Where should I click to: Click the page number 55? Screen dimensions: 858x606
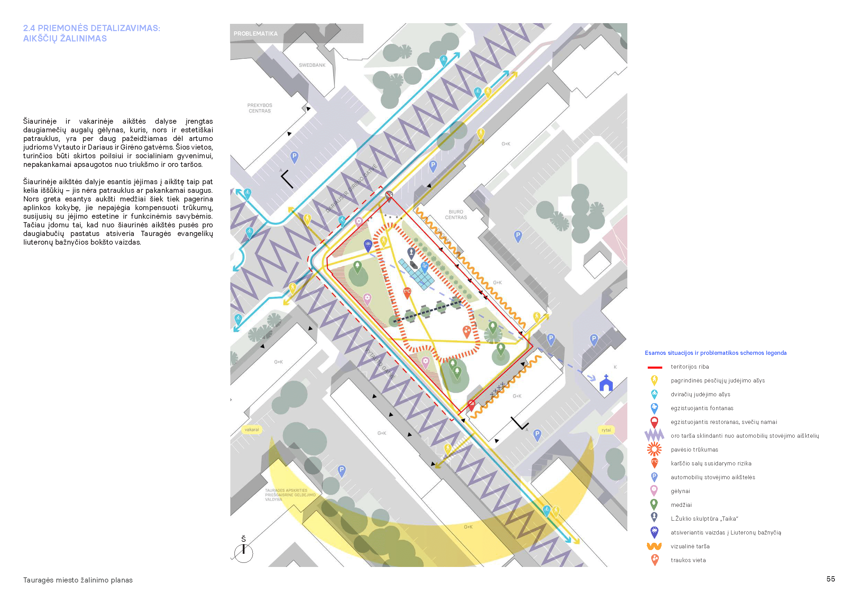(x=830, y=579)
